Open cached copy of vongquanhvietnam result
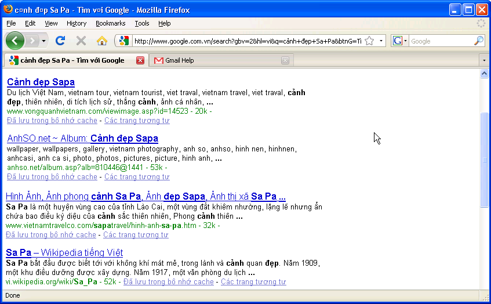491x304 pixels. pos(52,120)
